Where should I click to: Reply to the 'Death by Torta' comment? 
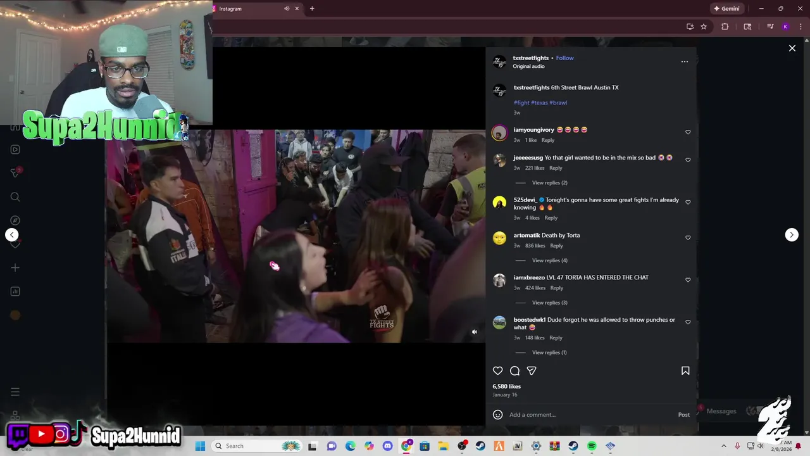[556, 246]
